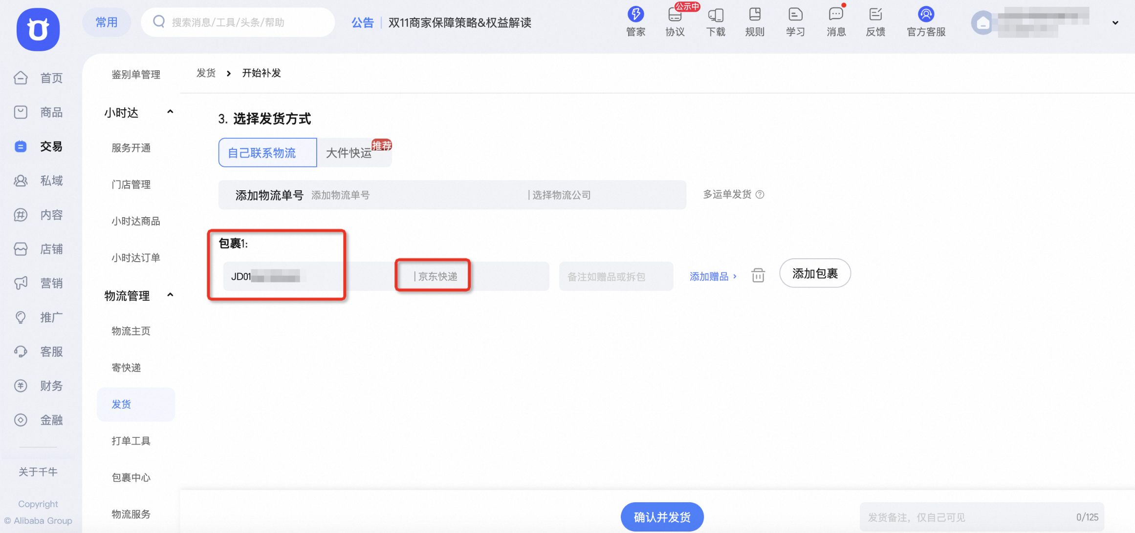Open the 下载 download icon

click(x=716, y=21)
